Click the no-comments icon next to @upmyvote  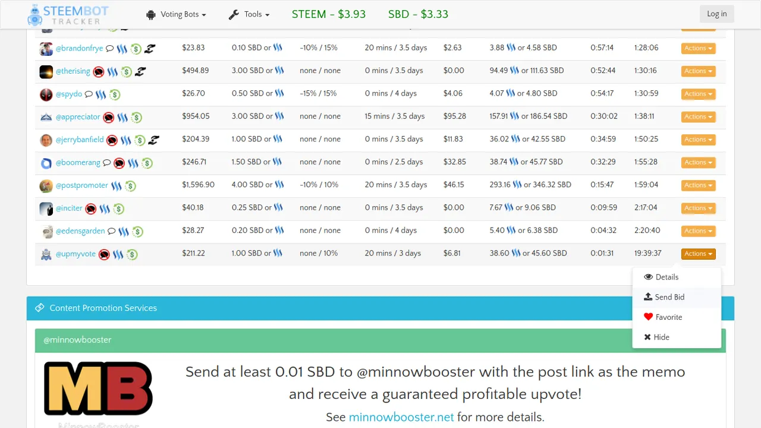point(104,254)
